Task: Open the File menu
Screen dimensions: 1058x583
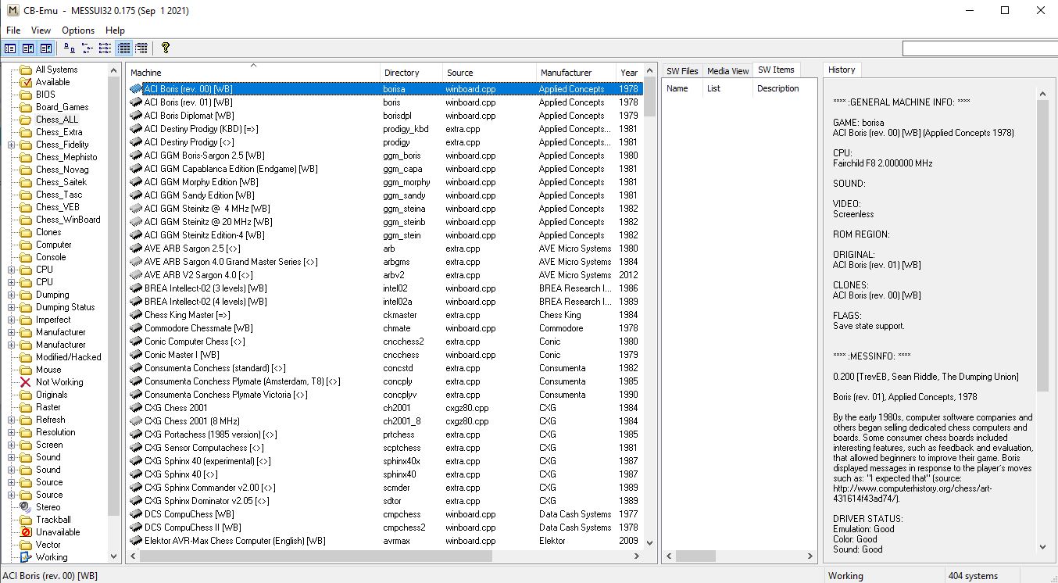Action: tap(13, 30)
